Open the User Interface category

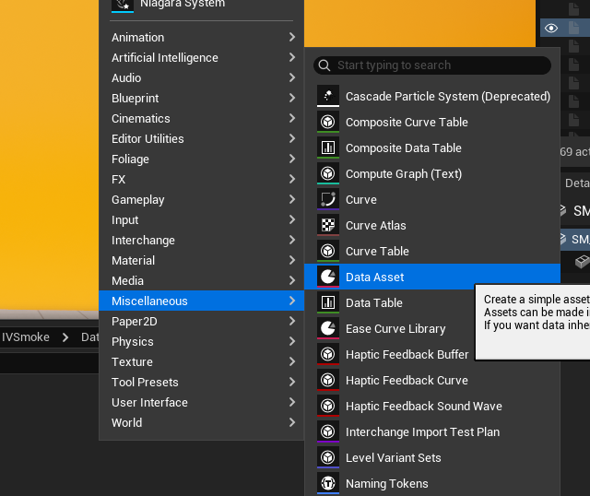click(x=149, y=402)
